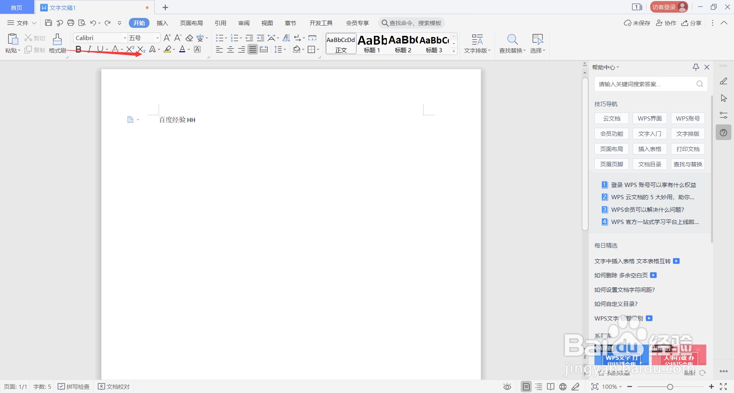Switch to the 引用 ribbon tab
The height and width of the screenshot is (393, 734).
tap(221, 23)
